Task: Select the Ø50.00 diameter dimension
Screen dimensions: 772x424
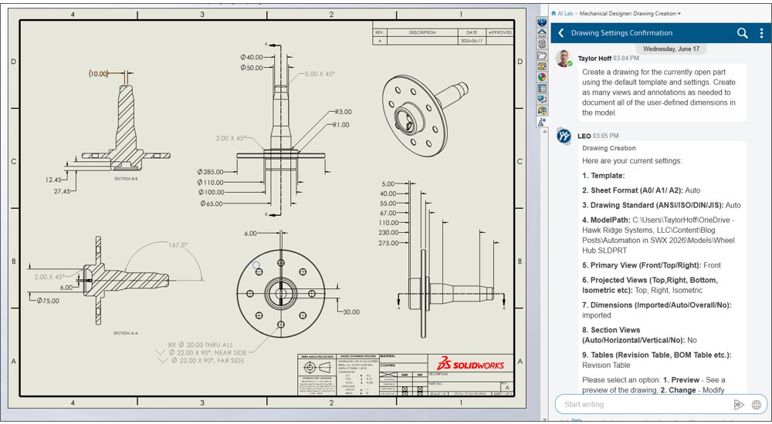Action: [252, 67]
